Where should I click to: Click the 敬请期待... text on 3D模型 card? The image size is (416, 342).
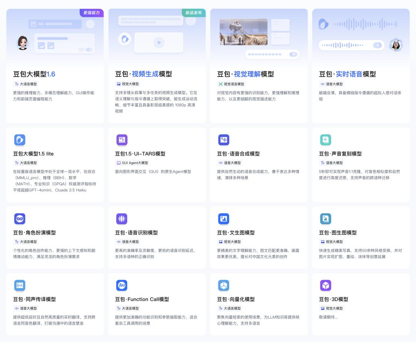[x=328, y=317]
